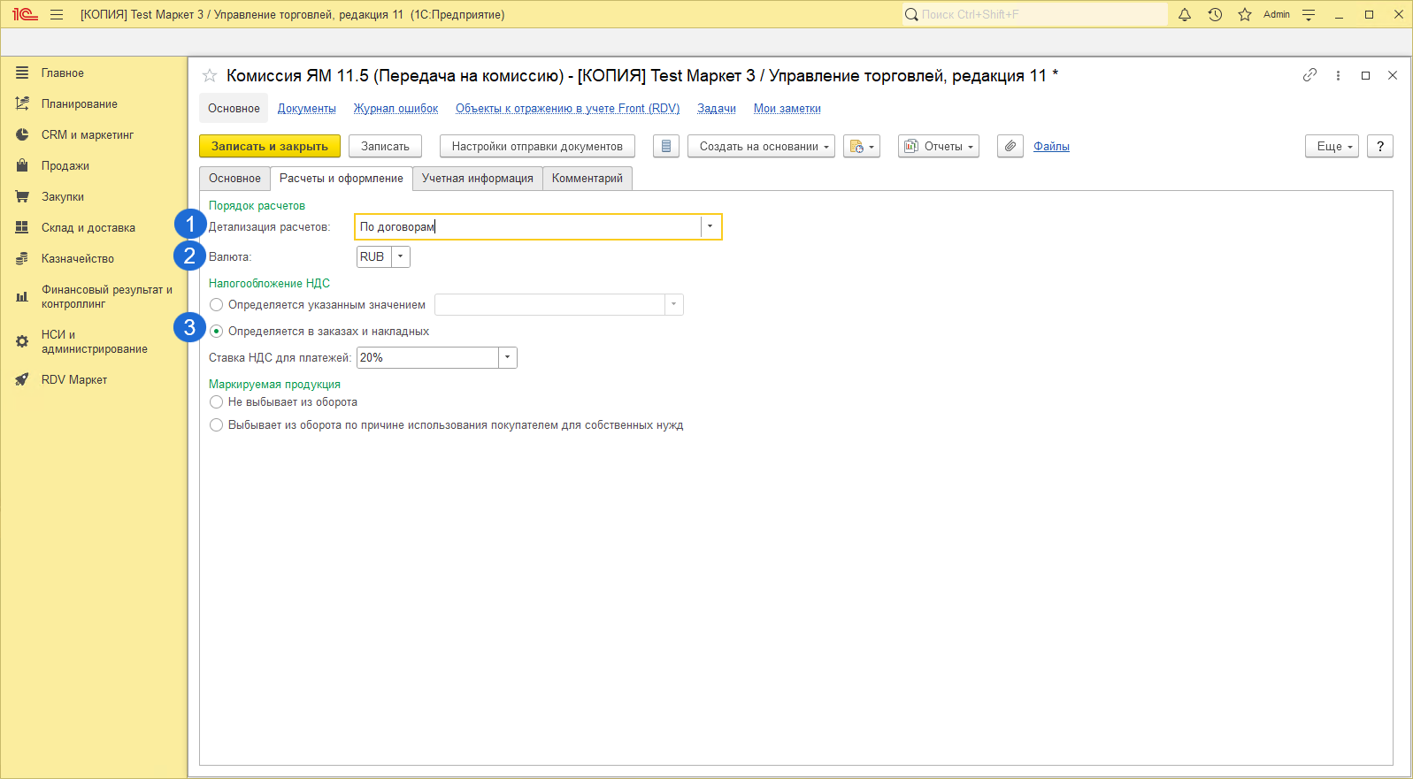1413x779 pixels.
Task: Open help with the question mark button
Action: tap(1380, 147)
